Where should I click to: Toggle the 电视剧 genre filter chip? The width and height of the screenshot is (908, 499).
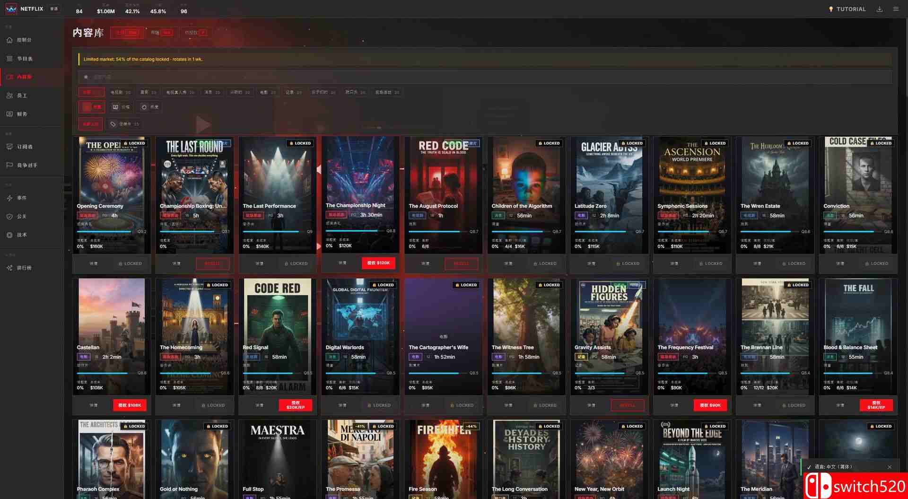(x=120, y=92)
